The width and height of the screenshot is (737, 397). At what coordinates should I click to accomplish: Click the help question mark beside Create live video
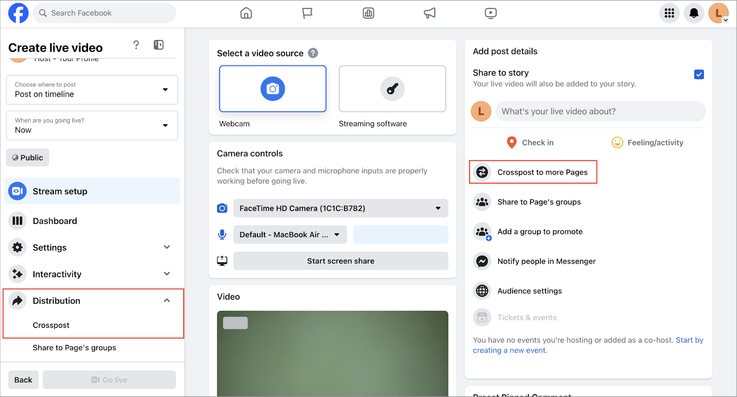136,45
